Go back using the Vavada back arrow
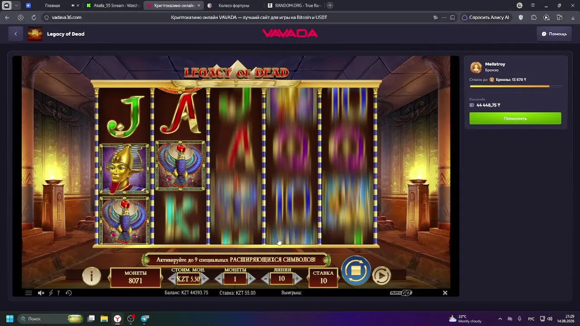 click(x=15, y=34)
